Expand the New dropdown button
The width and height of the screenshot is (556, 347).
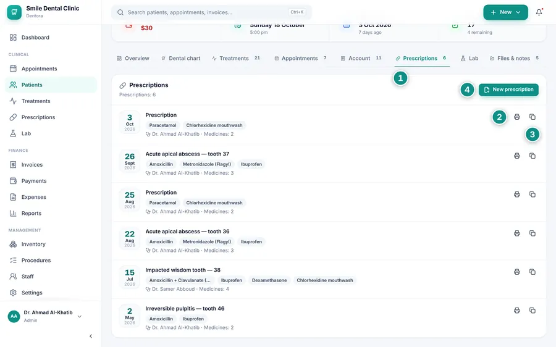[505, 12]
